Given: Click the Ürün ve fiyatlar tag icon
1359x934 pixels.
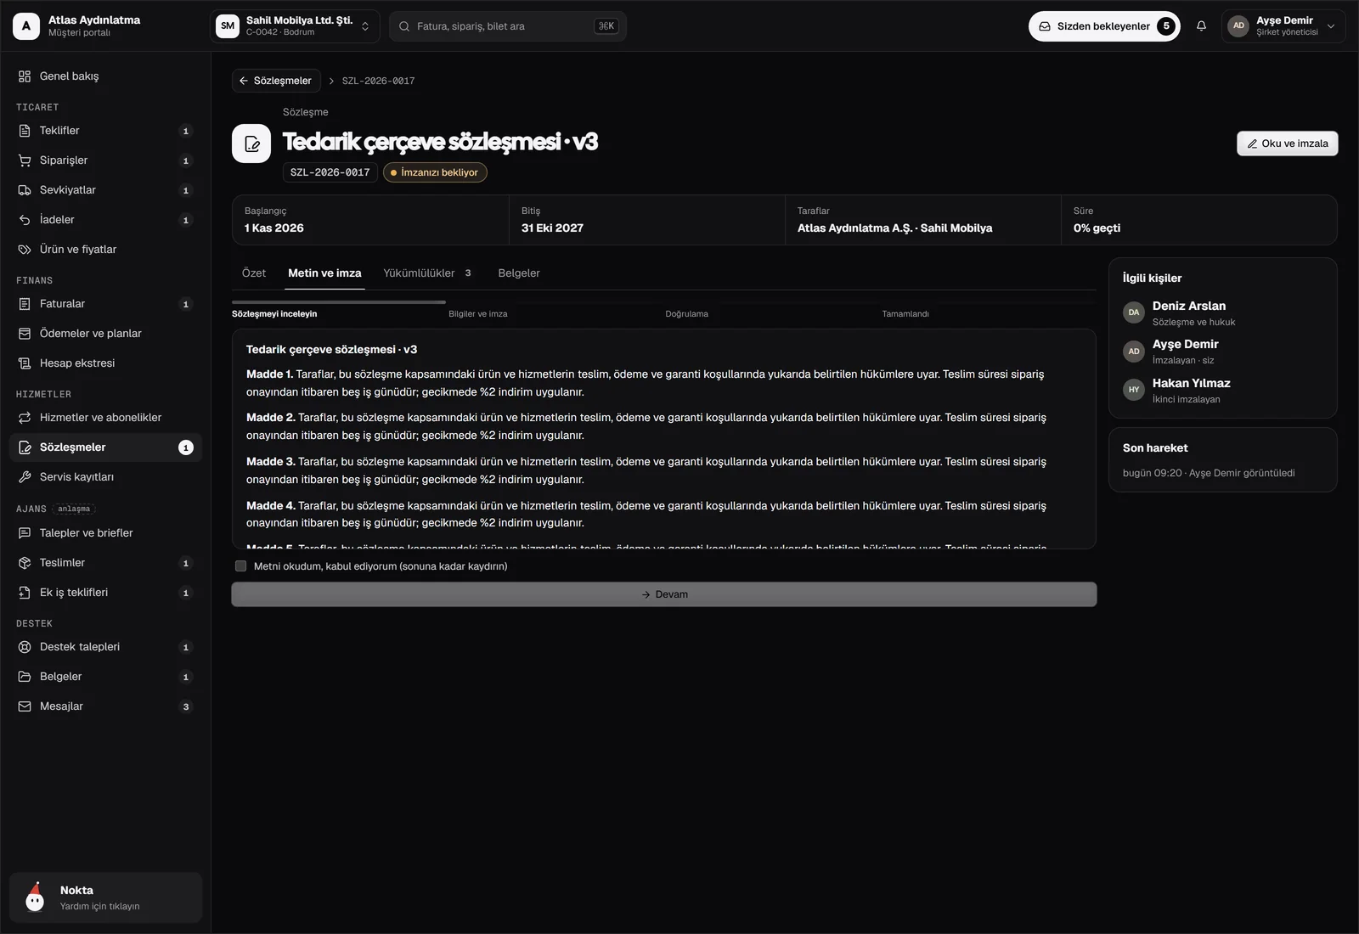Looking at the screenshot, I should 25,250.
